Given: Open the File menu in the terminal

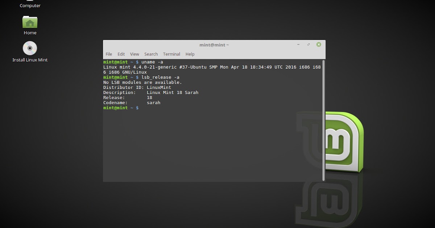Looking at the screenshot, I should point(109,54).
